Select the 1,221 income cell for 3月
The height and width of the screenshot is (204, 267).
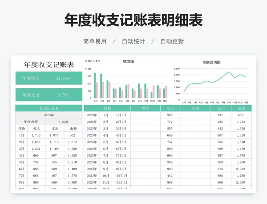click(x=36, y=149)
